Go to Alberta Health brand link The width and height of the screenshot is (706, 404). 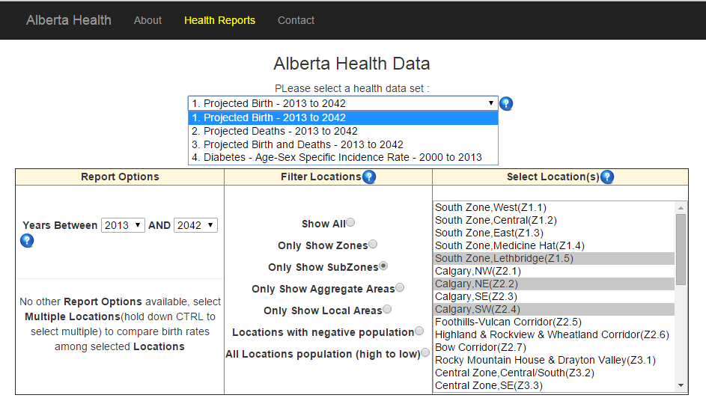(x=68, y=20)
